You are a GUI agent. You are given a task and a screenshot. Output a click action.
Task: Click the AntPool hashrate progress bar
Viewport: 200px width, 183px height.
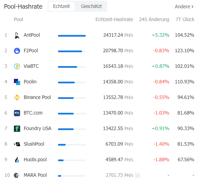pyautogui.click(x=72, y=36)
